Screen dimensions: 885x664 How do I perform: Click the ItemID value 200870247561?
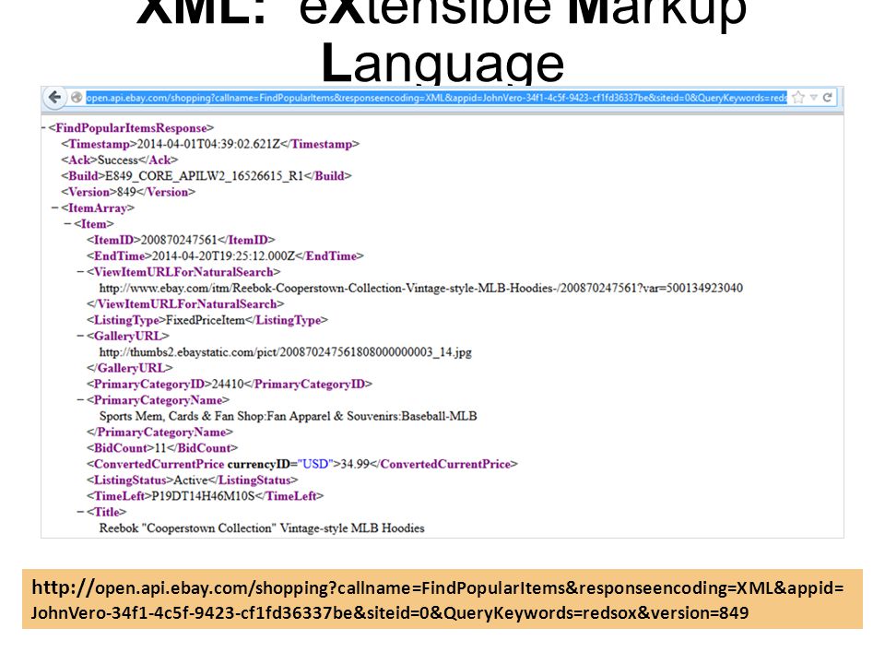[x=179, y=240]
